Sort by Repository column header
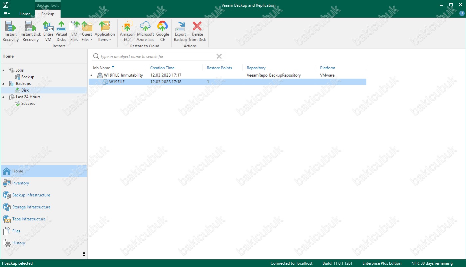The image size is (466, 267). [x=256, y=68]
